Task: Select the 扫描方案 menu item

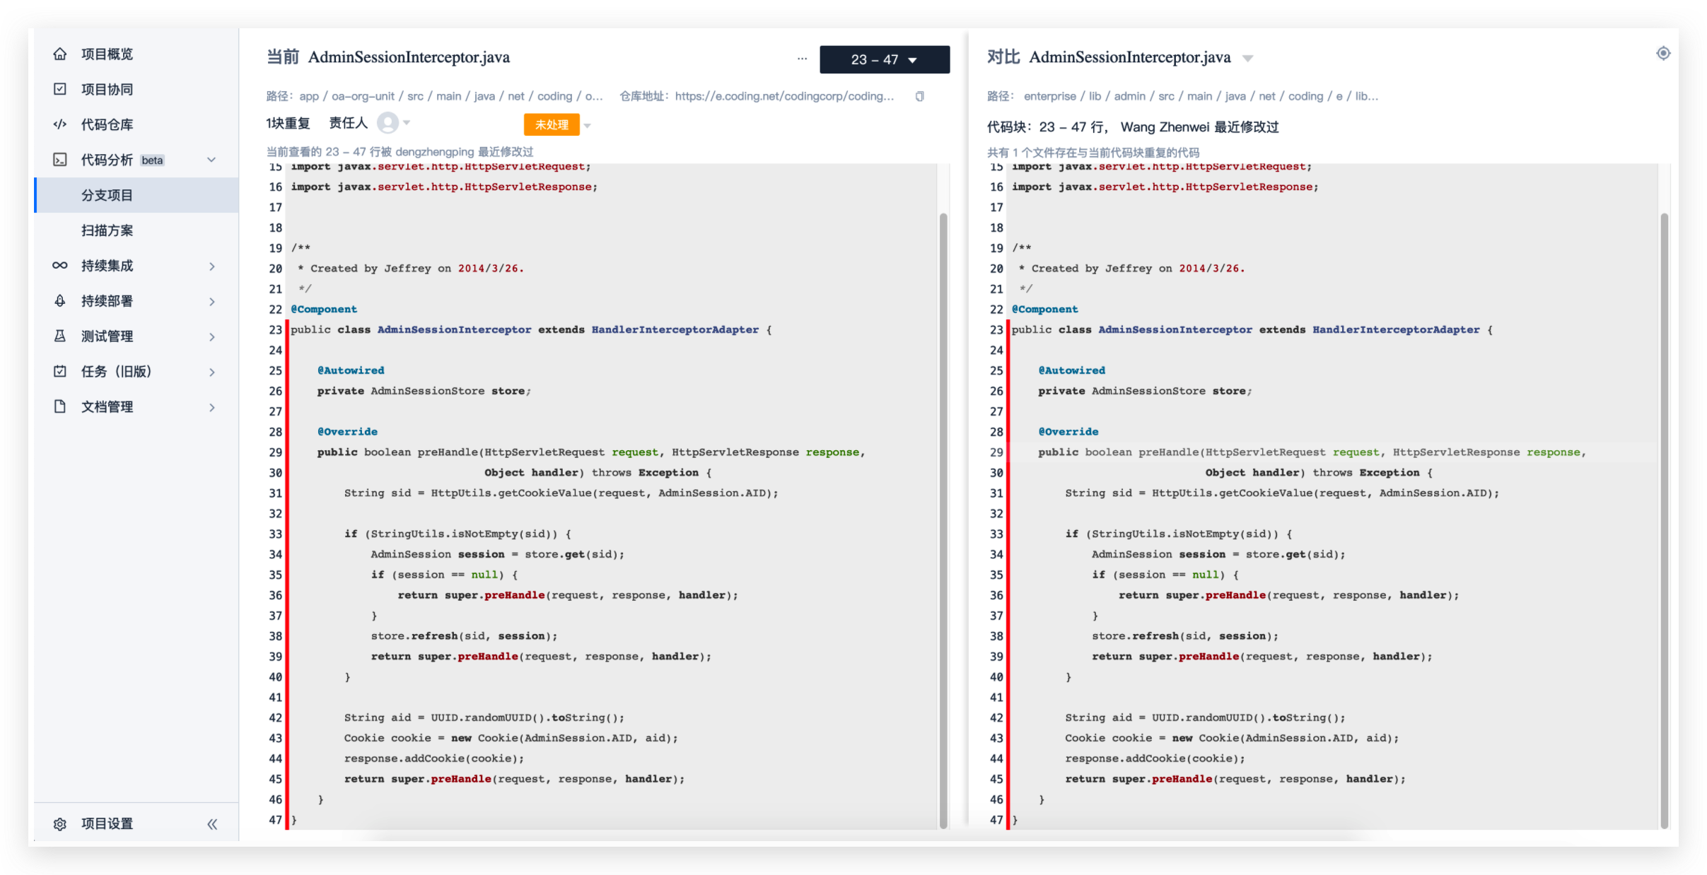Action: point(107,230)
